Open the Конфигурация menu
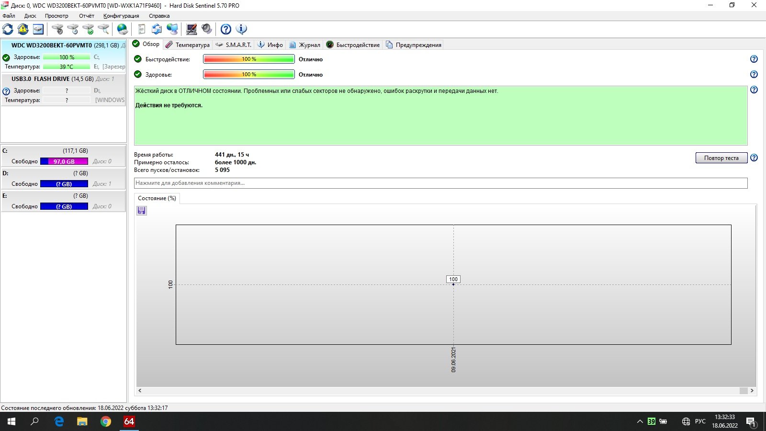Screen dimensions: 766x431 [121, 16]
